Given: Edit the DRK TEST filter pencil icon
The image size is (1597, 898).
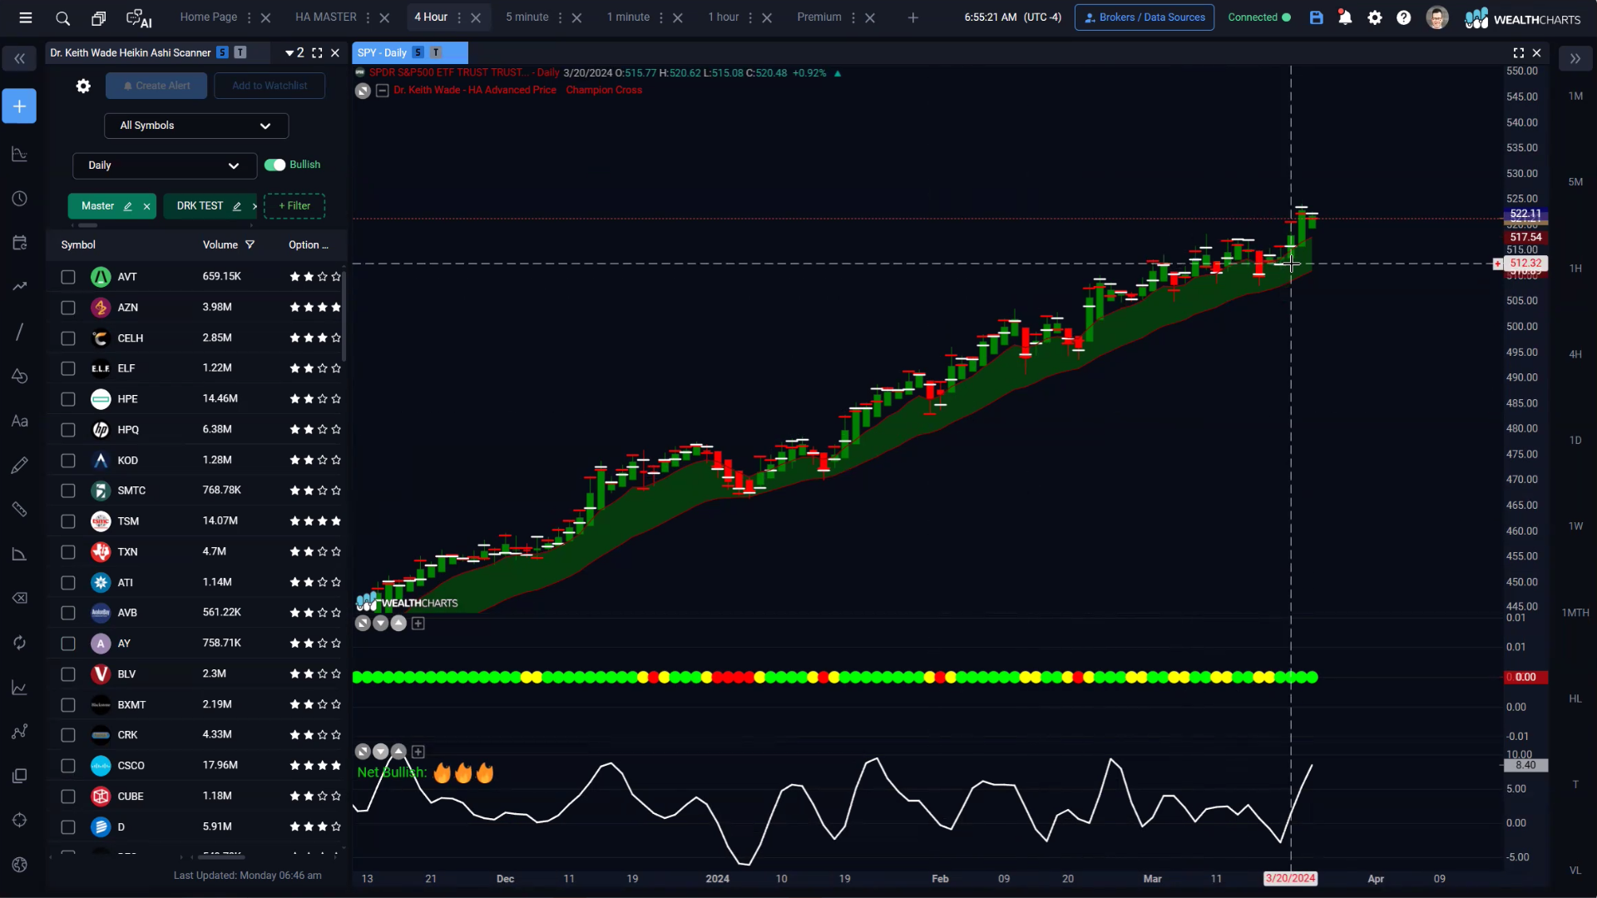Looking at the screenshot, I should tap(236, 206).
